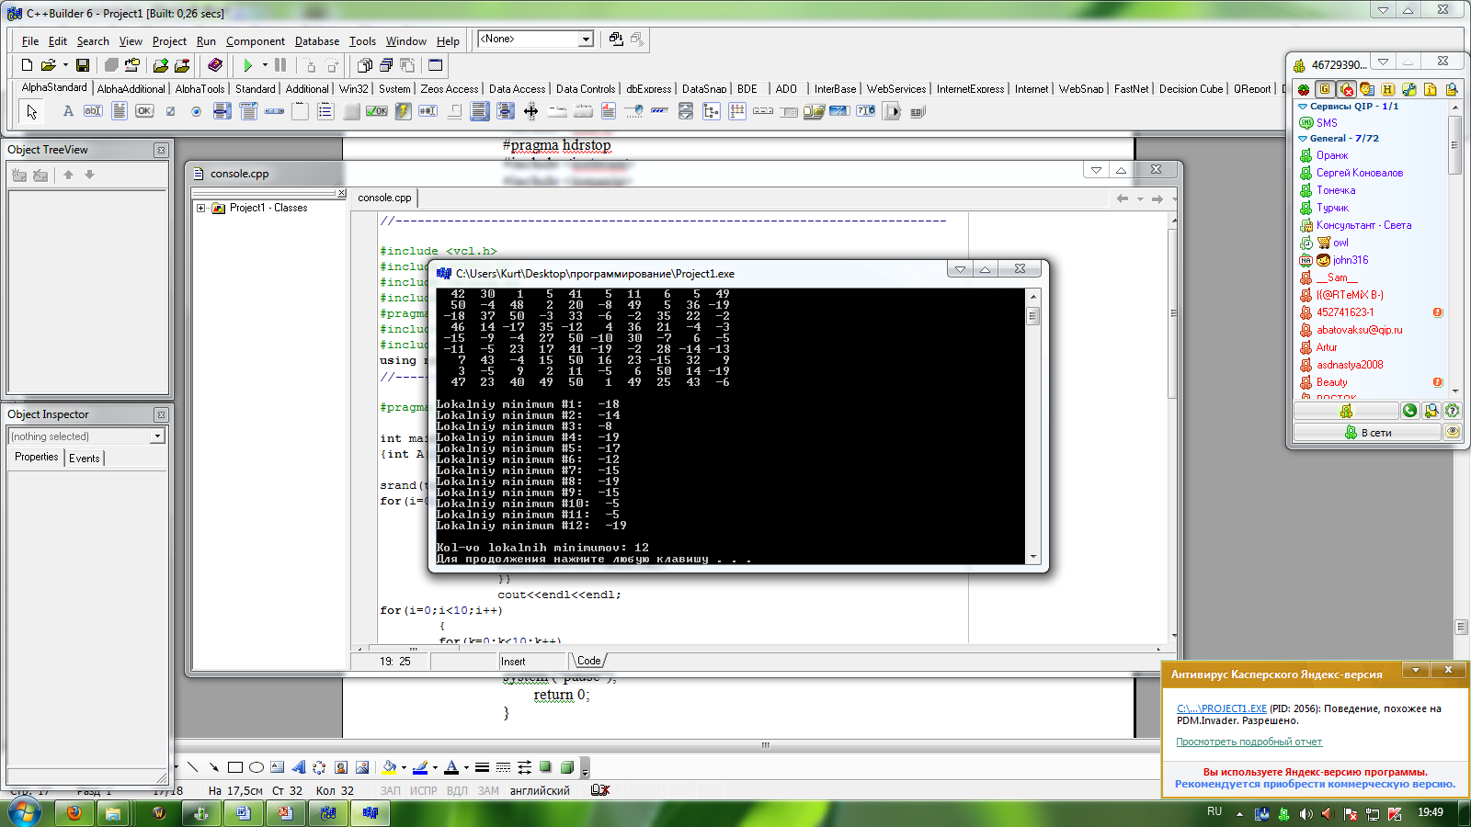Click the Windows Start button

point(24,812)
